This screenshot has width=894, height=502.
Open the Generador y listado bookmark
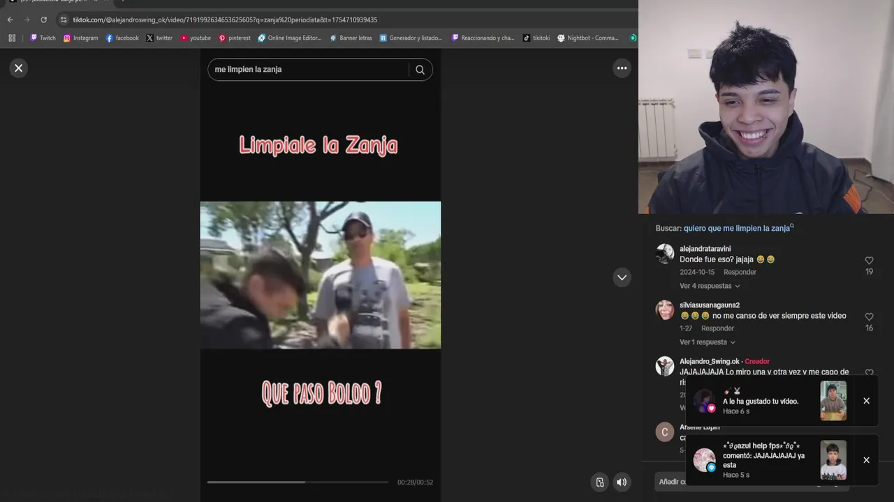411,38
